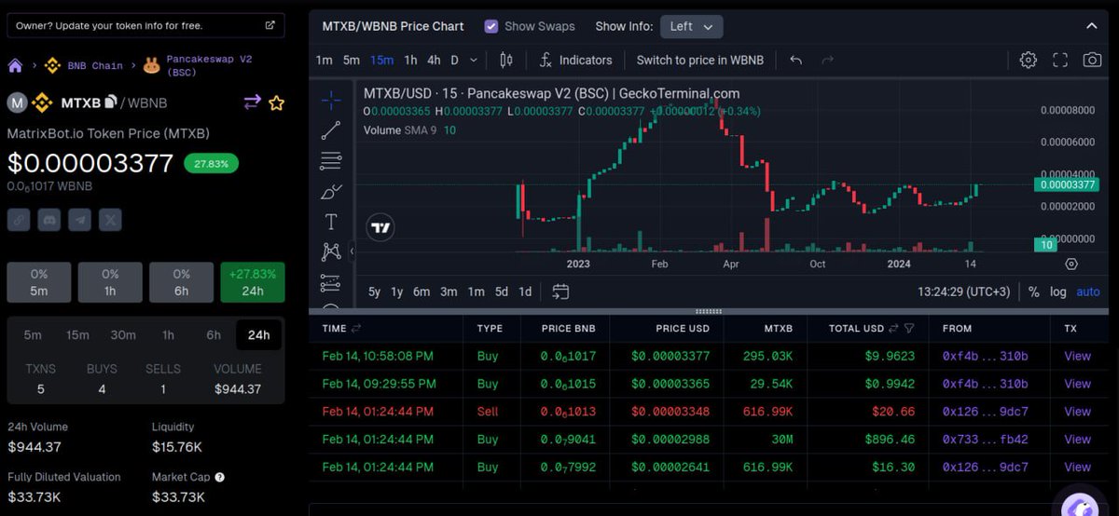Screen dimensions: 1119x516
Task: View transaction for the Sell row
Action: click(1077, 412)
